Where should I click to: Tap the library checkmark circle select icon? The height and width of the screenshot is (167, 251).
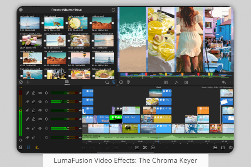click(21, 82)
